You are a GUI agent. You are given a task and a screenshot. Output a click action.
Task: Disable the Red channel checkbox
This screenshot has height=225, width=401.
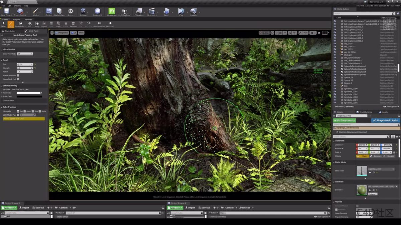(x=18, y=111)
